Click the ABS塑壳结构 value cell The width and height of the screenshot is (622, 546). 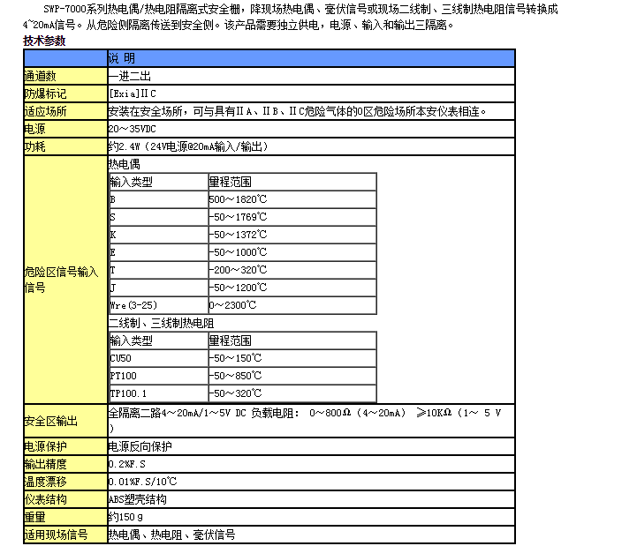[137, 499]
